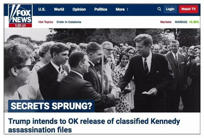
Task: Open the Opinion section
Action: (x=79, y=10)
